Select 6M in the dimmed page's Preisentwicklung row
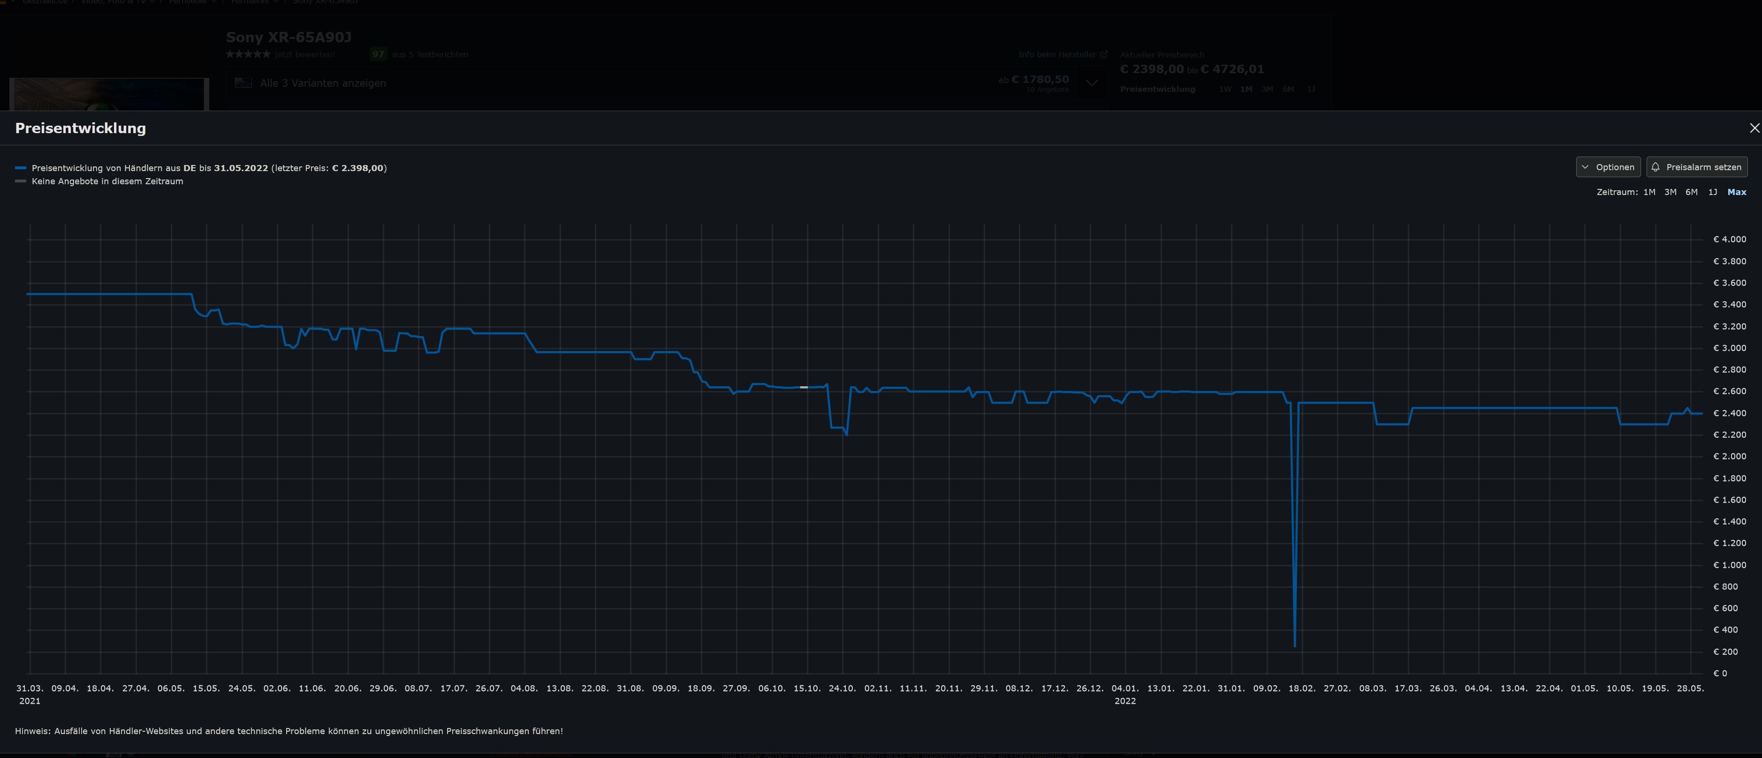The image size is (1762, 758). [x=1289, y=89]
